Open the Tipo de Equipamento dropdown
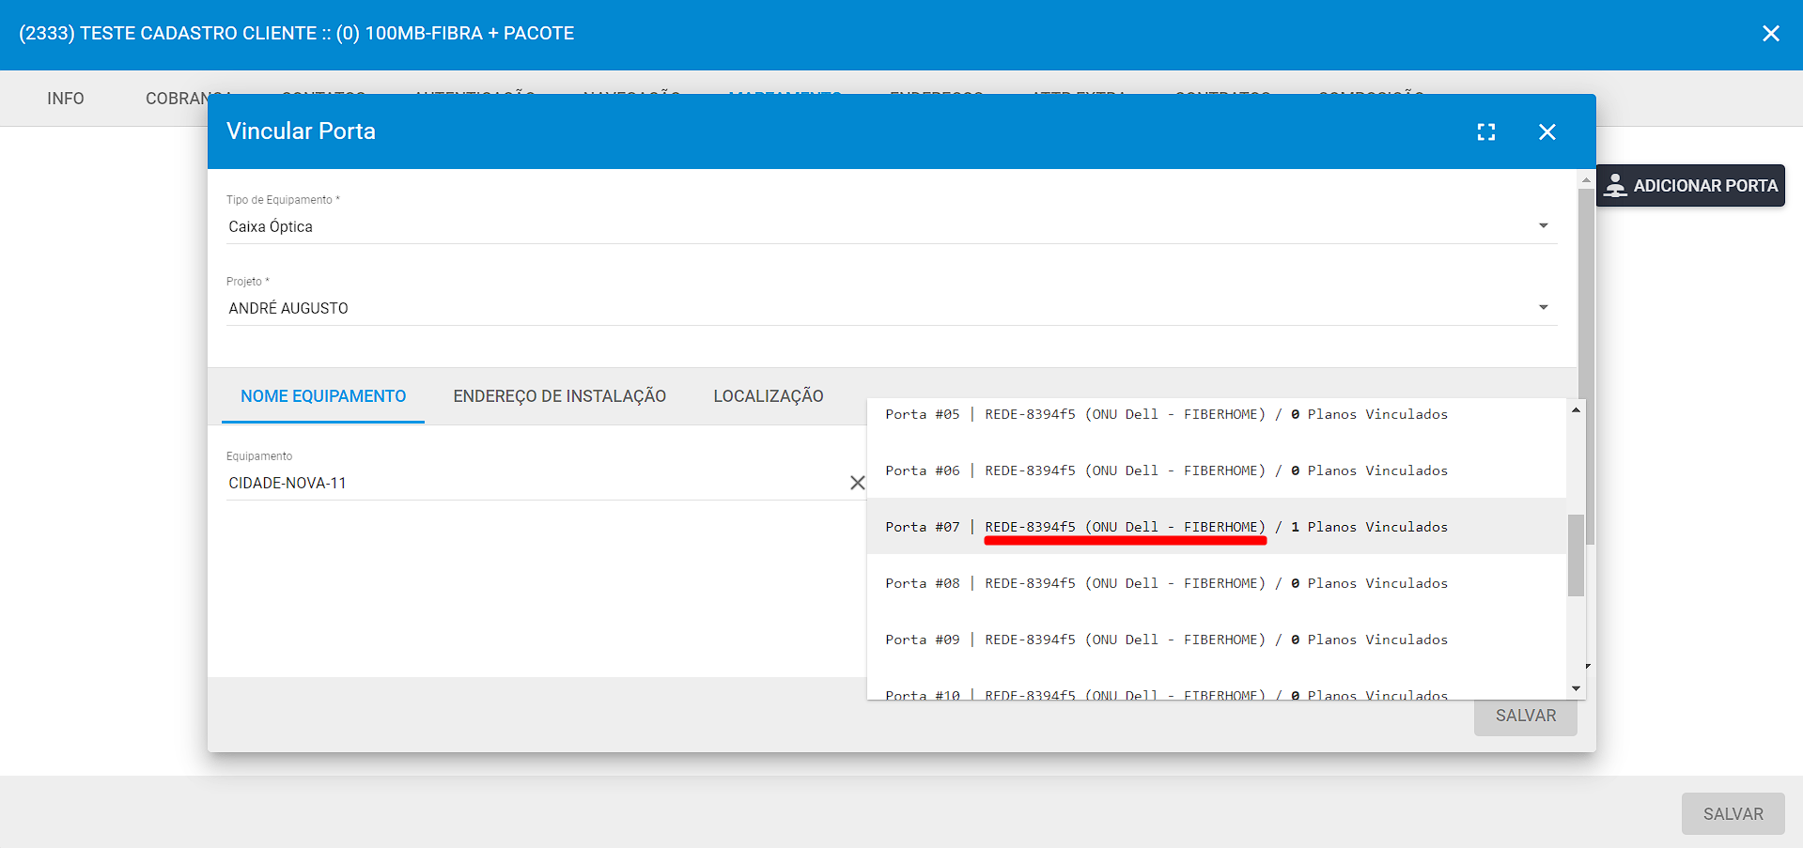Screen dimensions: 1803x848 [891, 226]
